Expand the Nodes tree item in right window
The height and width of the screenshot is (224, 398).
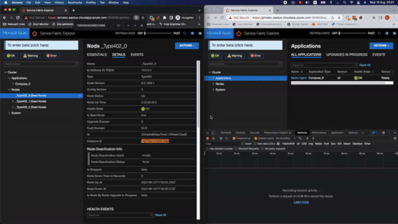point(213,84)
